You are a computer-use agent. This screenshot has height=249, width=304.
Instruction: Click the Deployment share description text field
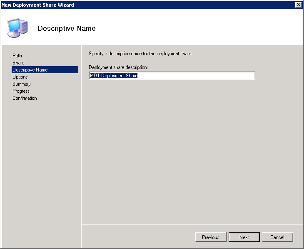coord(196,76)
